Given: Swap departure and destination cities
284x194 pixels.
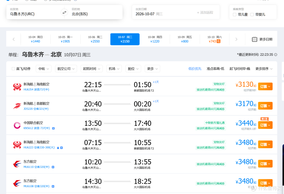Looking at the screenshot, I should [64, 13].
